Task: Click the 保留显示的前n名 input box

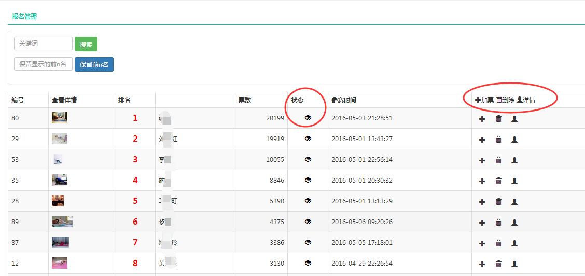Action: [x=43, y=64]
